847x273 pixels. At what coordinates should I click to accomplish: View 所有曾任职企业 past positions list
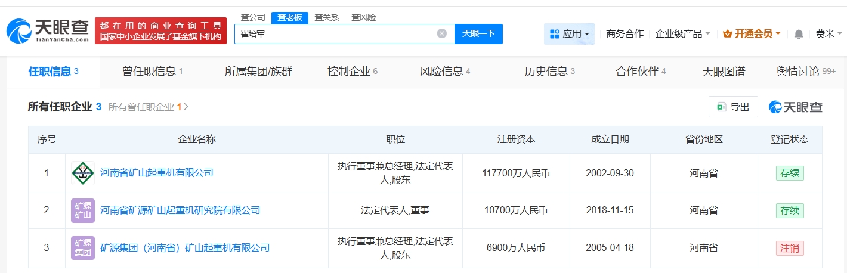[x=148, y=107]
